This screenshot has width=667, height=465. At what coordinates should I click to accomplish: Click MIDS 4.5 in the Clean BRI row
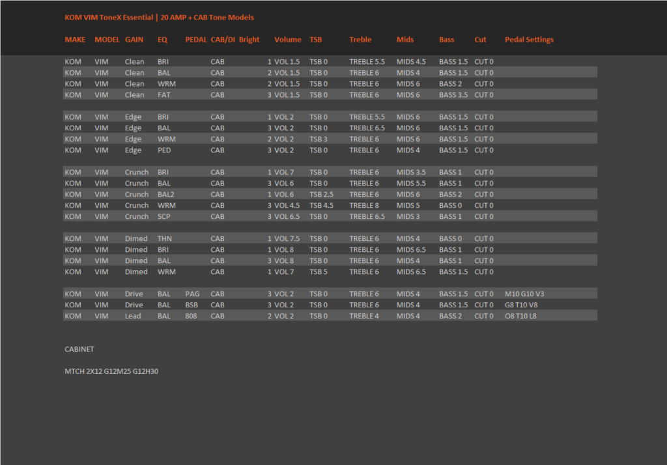411,62
